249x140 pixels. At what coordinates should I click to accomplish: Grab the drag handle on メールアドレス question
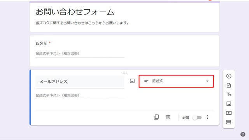124,73
